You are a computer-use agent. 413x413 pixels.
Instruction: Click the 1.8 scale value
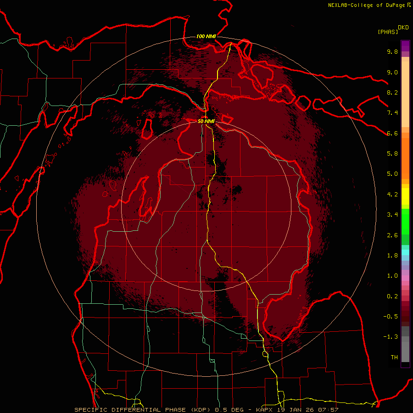[x=392, y=256]
